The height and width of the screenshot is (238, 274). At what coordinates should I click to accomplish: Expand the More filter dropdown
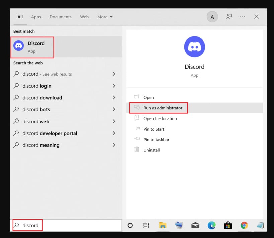click(105, 17)
